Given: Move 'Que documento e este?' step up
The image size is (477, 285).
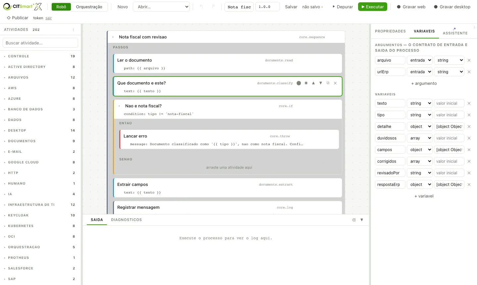Looking at the screenshot, I should (313, 83).
